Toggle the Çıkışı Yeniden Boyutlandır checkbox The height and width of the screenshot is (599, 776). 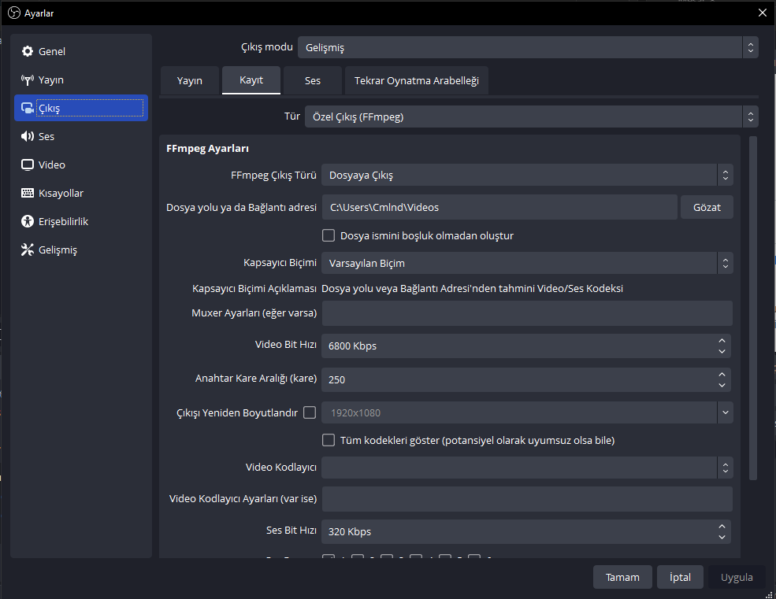tap(310, 412)
